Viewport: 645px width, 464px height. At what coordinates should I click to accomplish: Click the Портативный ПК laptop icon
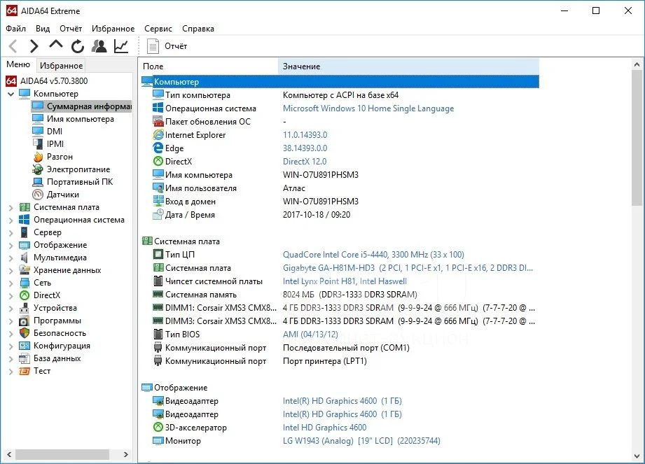point(38,182)
